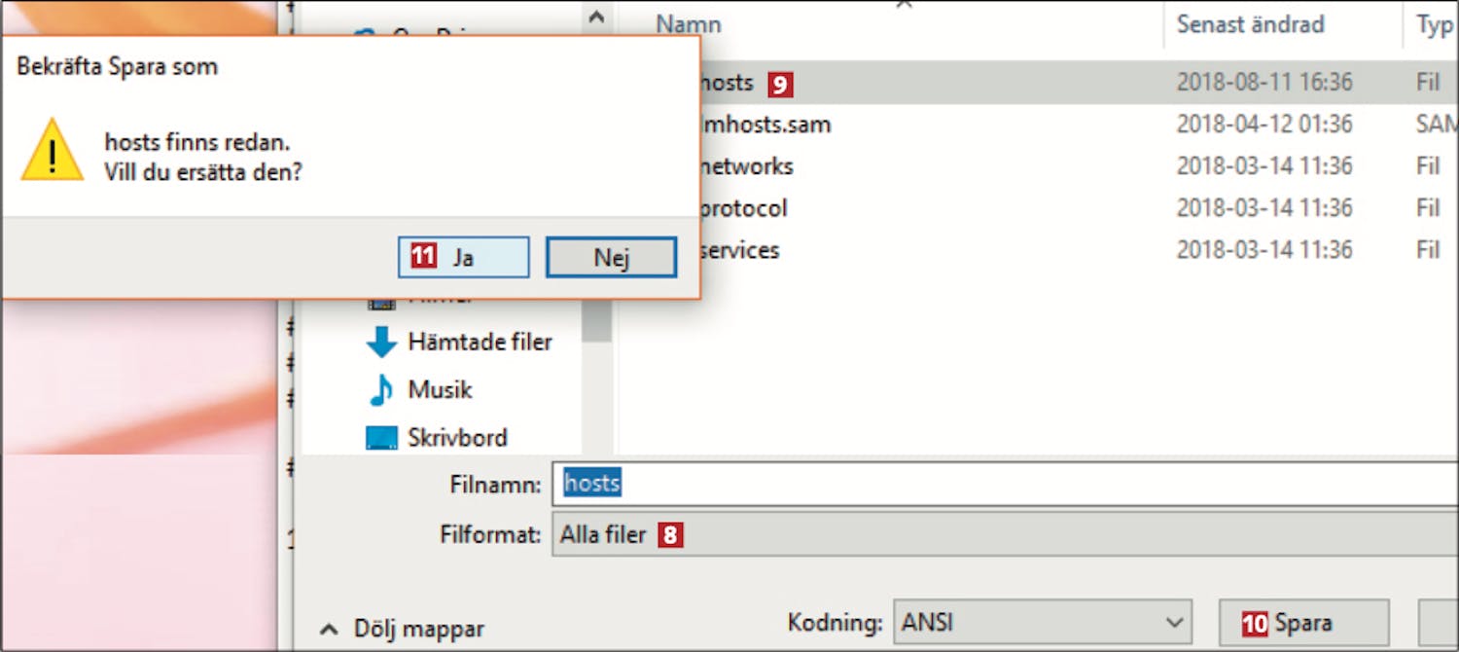The width and height of the screenshot is (1459, 652).
Task: Open the Kodning ANSI dropdown
Action: 1042,622
